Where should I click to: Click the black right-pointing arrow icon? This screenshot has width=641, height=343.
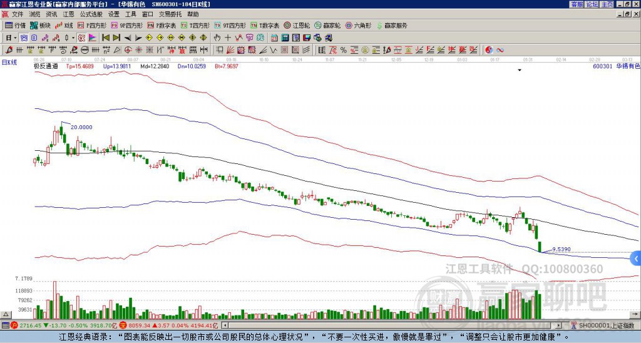[x=138, y=38]
